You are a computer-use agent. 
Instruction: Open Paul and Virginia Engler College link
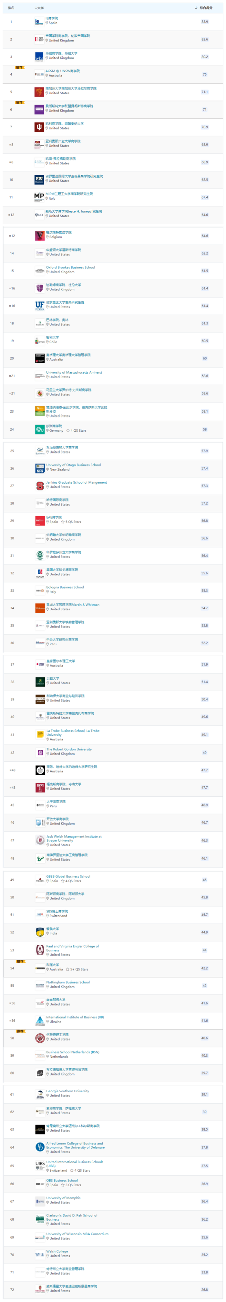pos(73,948)
